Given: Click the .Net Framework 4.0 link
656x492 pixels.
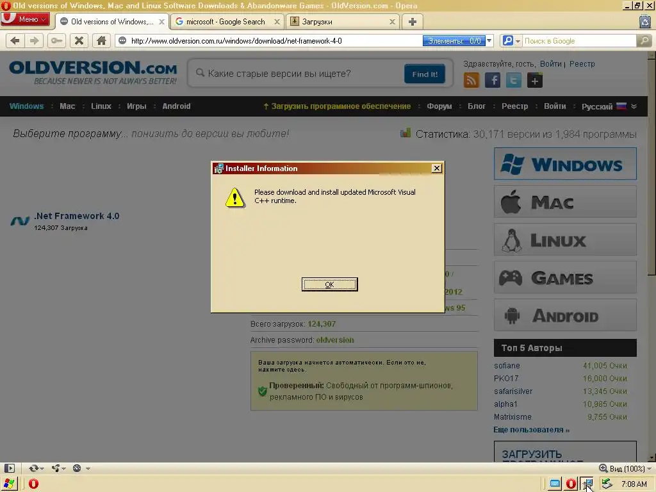Looking at the screenshot, I should pos(77,216).
